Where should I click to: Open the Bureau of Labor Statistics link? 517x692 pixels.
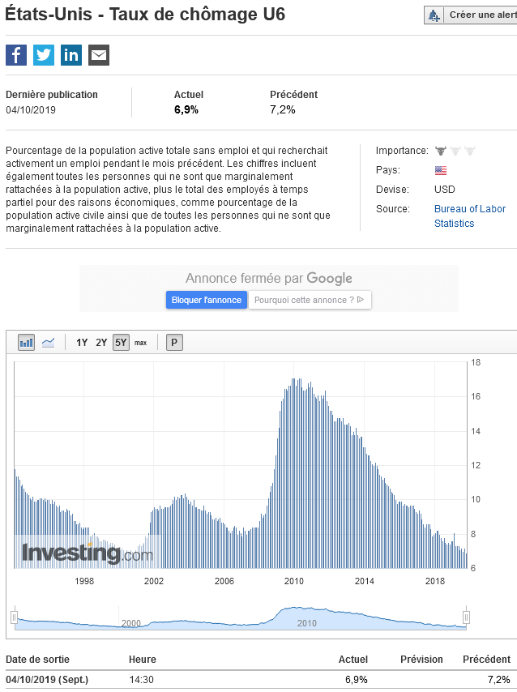469,209
